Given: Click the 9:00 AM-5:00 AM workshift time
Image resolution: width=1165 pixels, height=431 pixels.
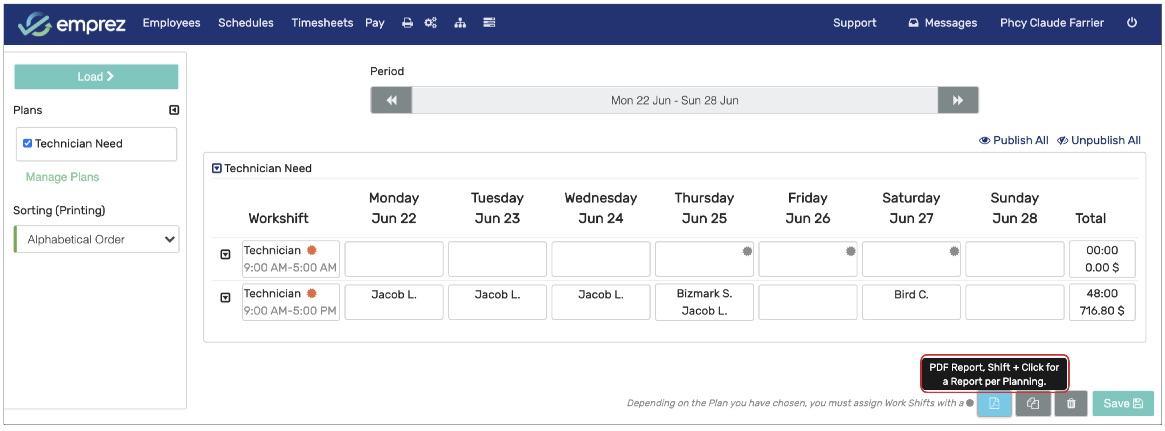Looking at the screenshot, I should point(290,268).
